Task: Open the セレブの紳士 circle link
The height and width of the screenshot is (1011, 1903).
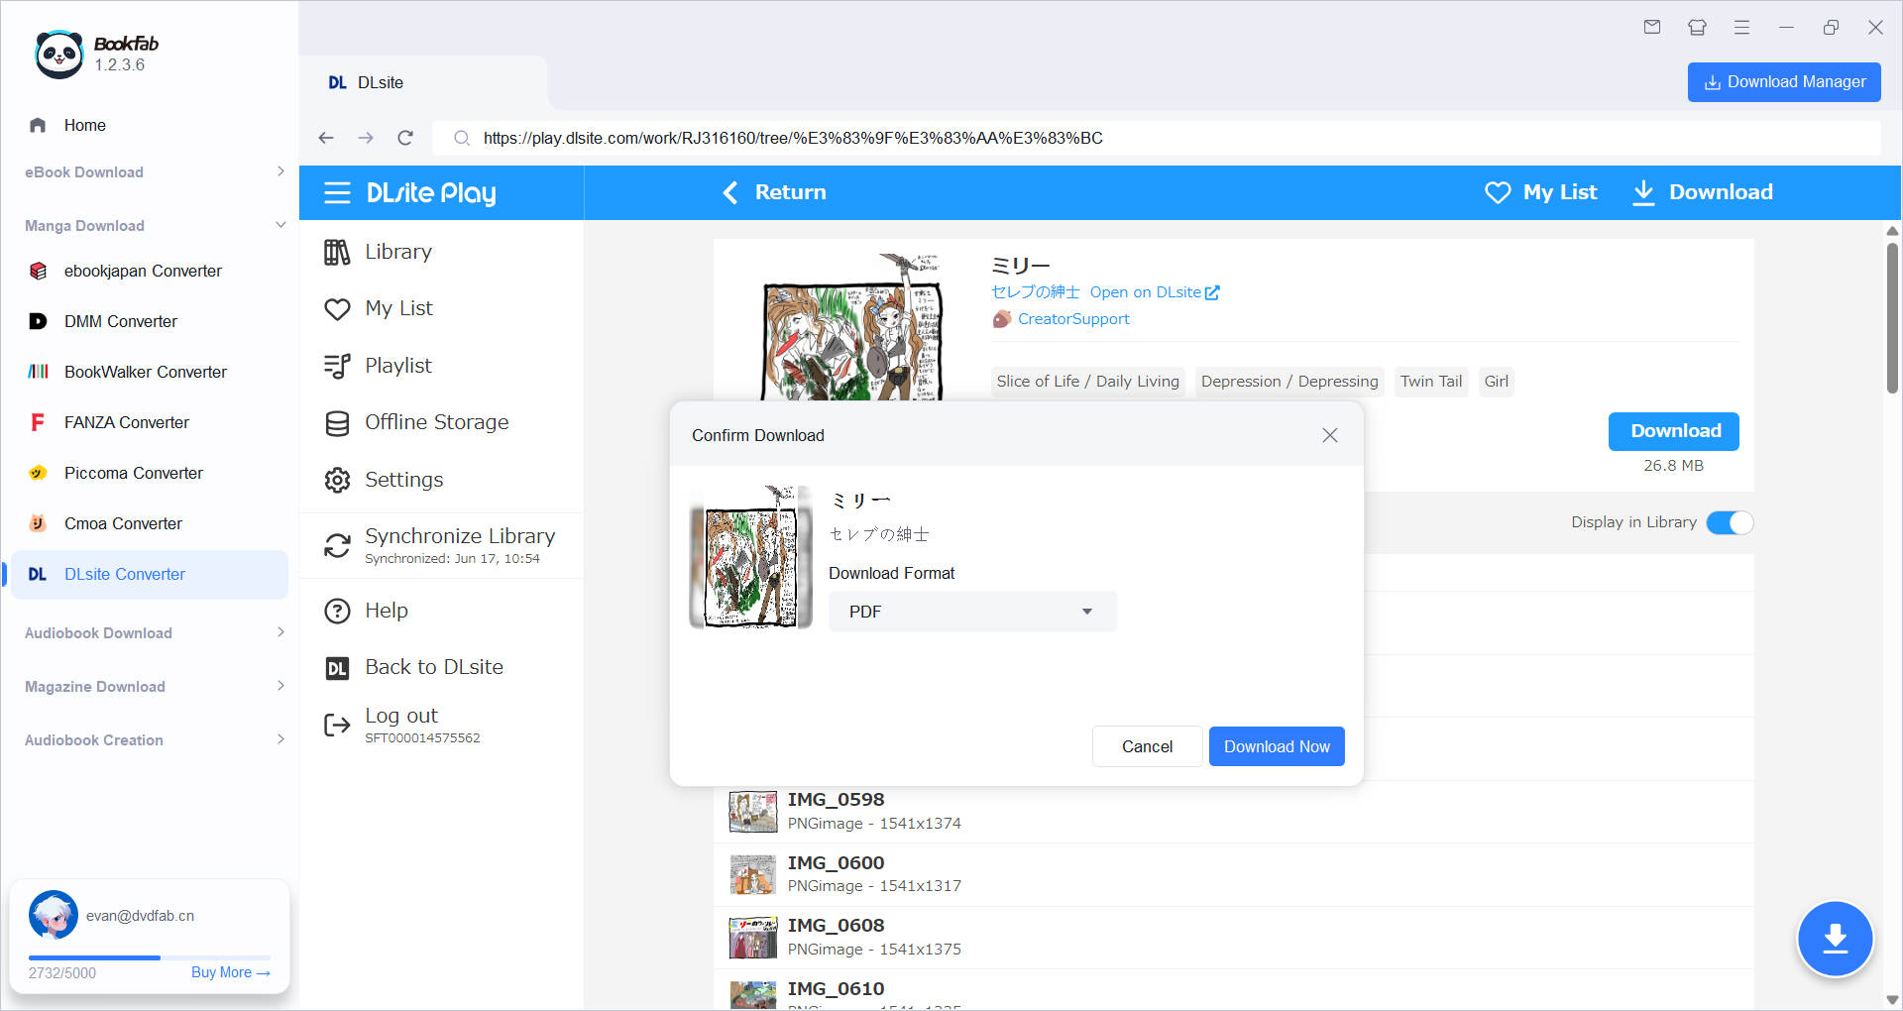Action: pos(1035,292)
